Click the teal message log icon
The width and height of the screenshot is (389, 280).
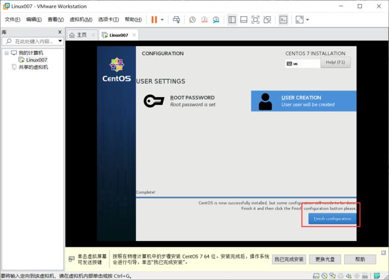377,276
